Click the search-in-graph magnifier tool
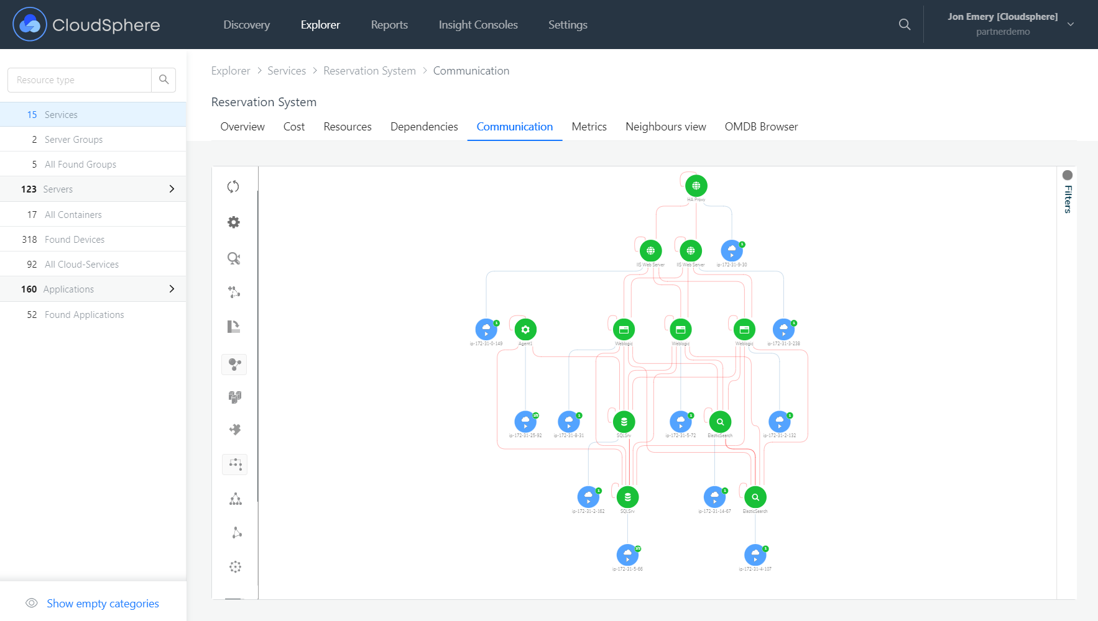1098x621 pixels. click(x=234, y=258)
